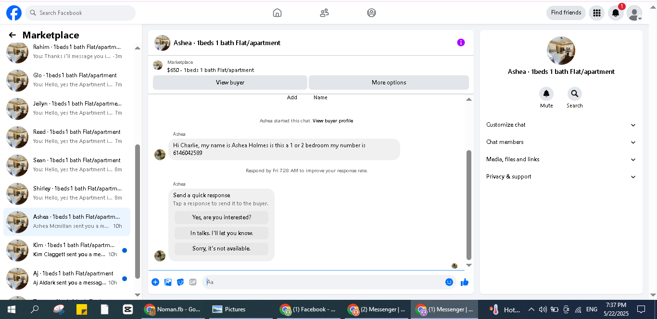Send quick reply 'Yes, are you interested?'
This screenshot has height=319, width=657.
[x=221, y=217]
